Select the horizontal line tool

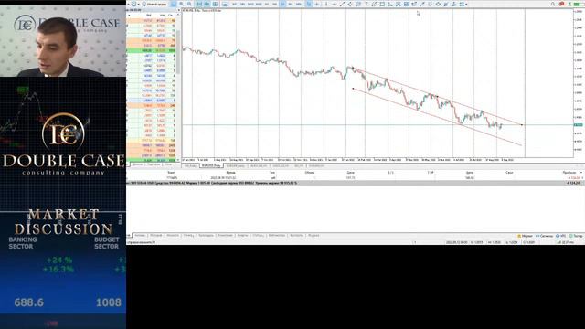(x=335, y=4)
